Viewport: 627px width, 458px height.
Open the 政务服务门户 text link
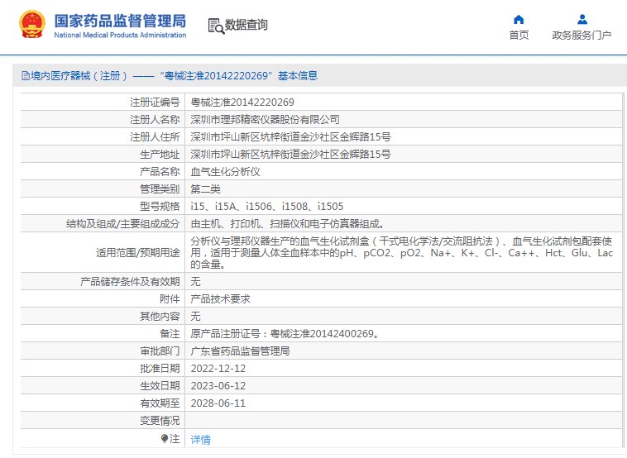582,36
